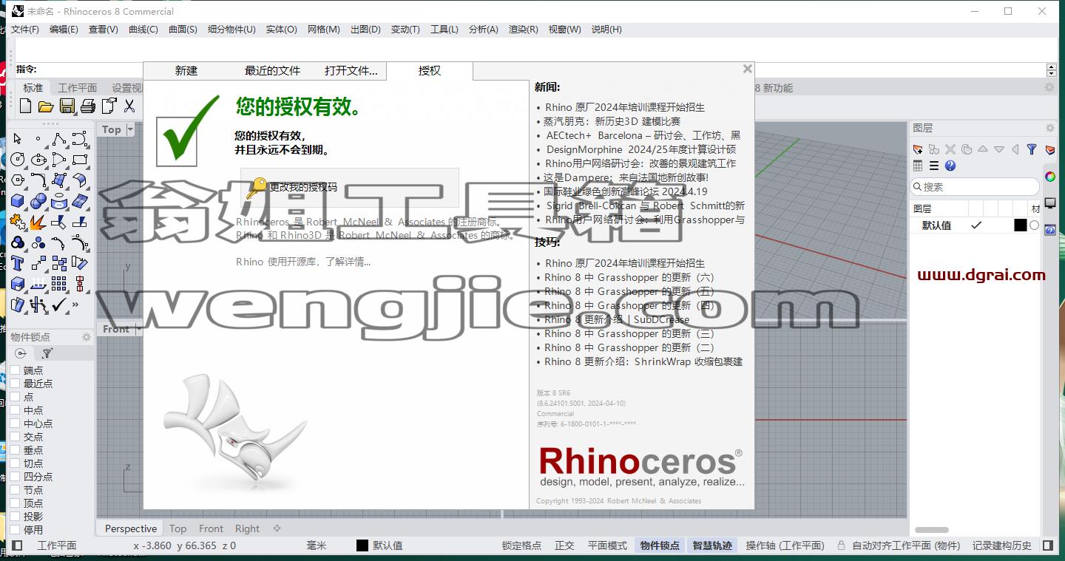Image resolution: width=1065 pixels, height=561 pixels.
Task: Open the 默认值 layer dropdown in status bar
Action: [387, 545]
